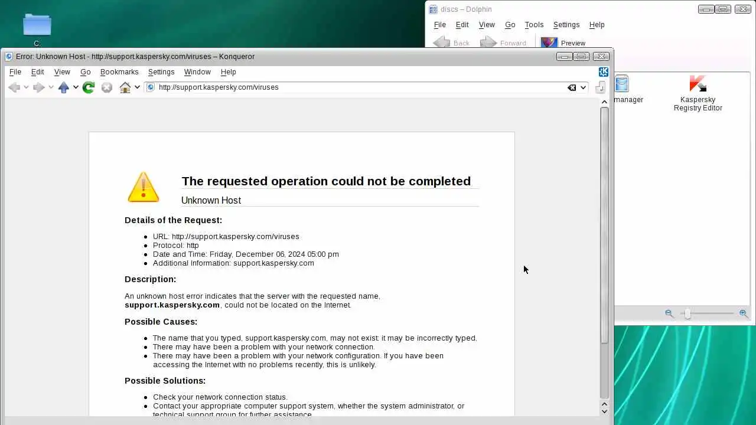Viewport: 756px width, 425px height.
Task: Open the address bar URL history dropdown
Action: tap(583, 87)
